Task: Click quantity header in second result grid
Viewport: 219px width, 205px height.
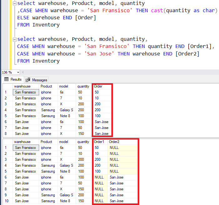Action: pyautogui.click(x=84, y=142)
